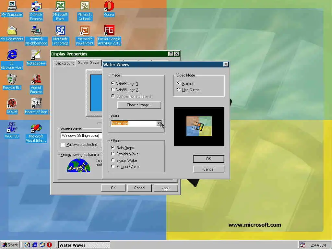Enable the Password protected checkbox
The height and width of the screenshot is (249, 332).
(63, 145)
